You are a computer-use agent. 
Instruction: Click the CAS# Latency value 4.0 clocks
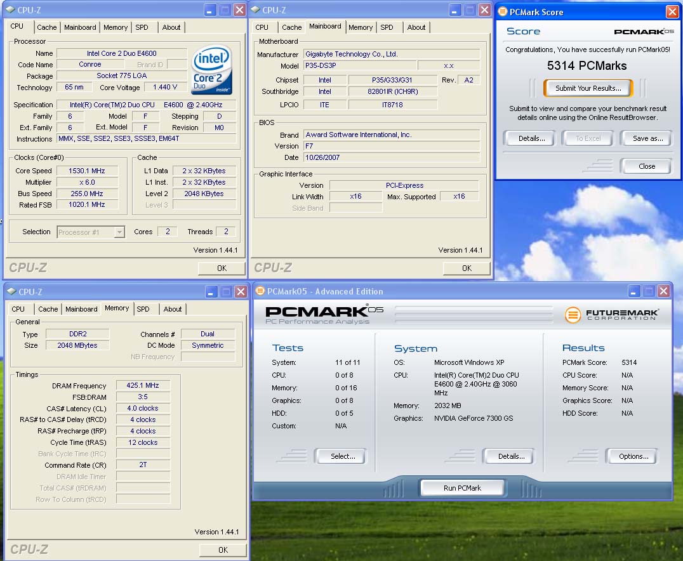pos(143,408)
